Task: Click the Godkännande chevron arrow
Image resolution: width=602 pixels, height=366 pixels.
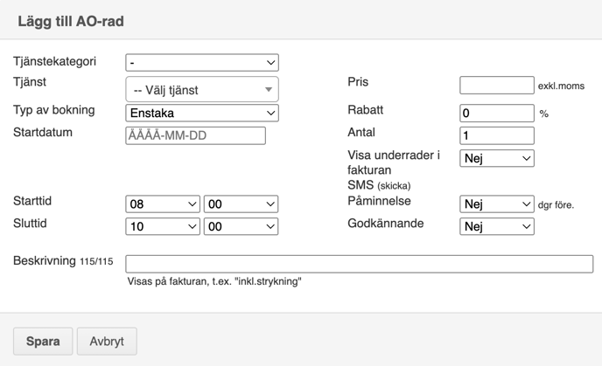Action: pyautogui.click(x=527, y=226)
